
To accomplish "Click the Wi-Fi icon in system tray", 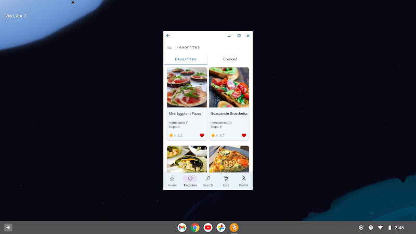I will (x=380, y=227).
